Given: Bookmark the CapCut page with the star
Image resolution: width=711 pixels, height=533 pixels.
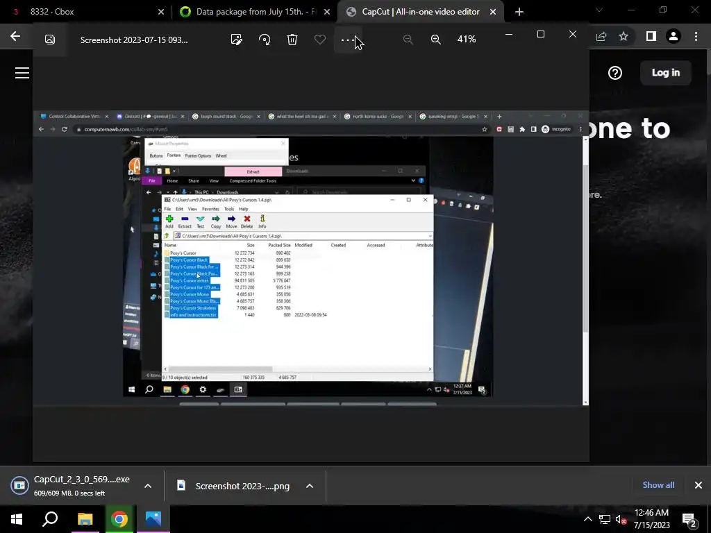Looking at the screenshot, I should coord(624,36).
